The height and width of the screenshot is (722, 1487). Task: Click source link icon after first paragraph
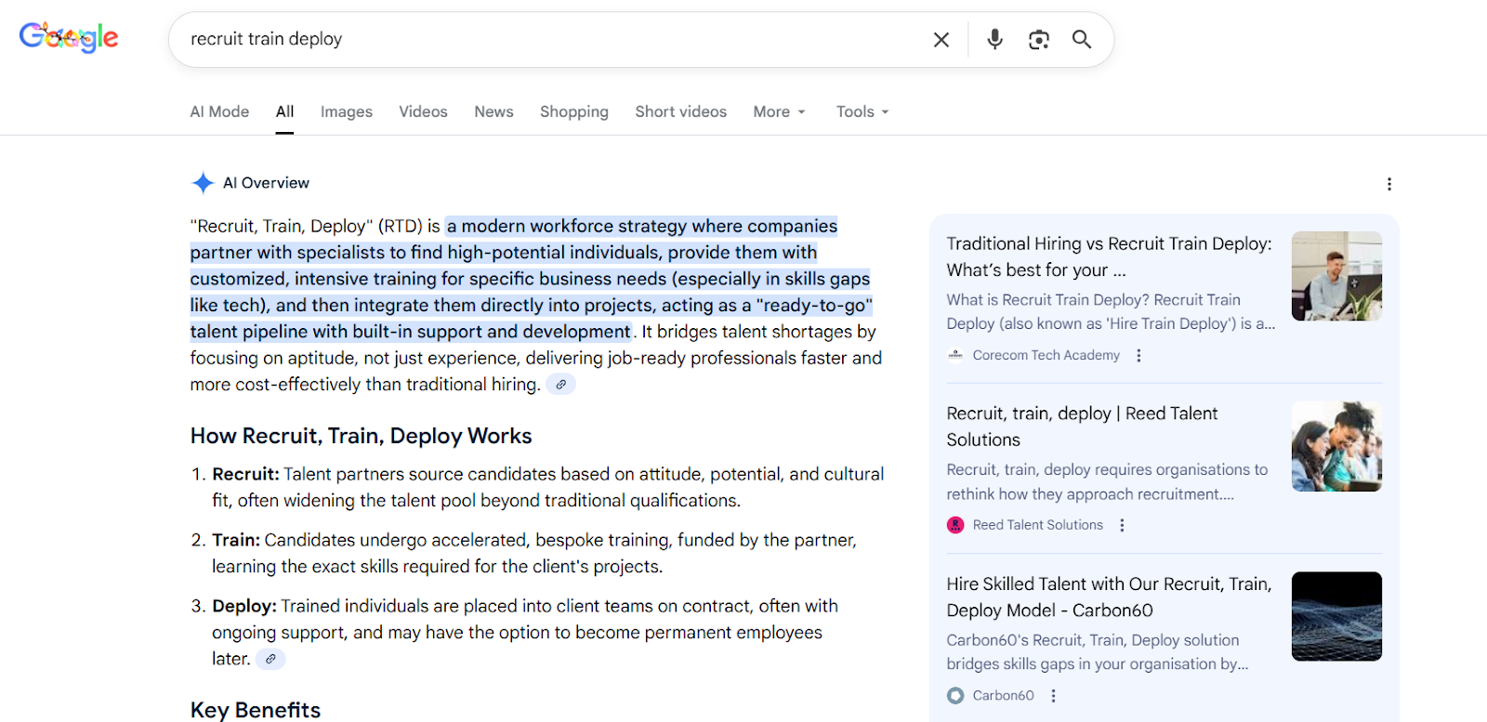point(560,385)
